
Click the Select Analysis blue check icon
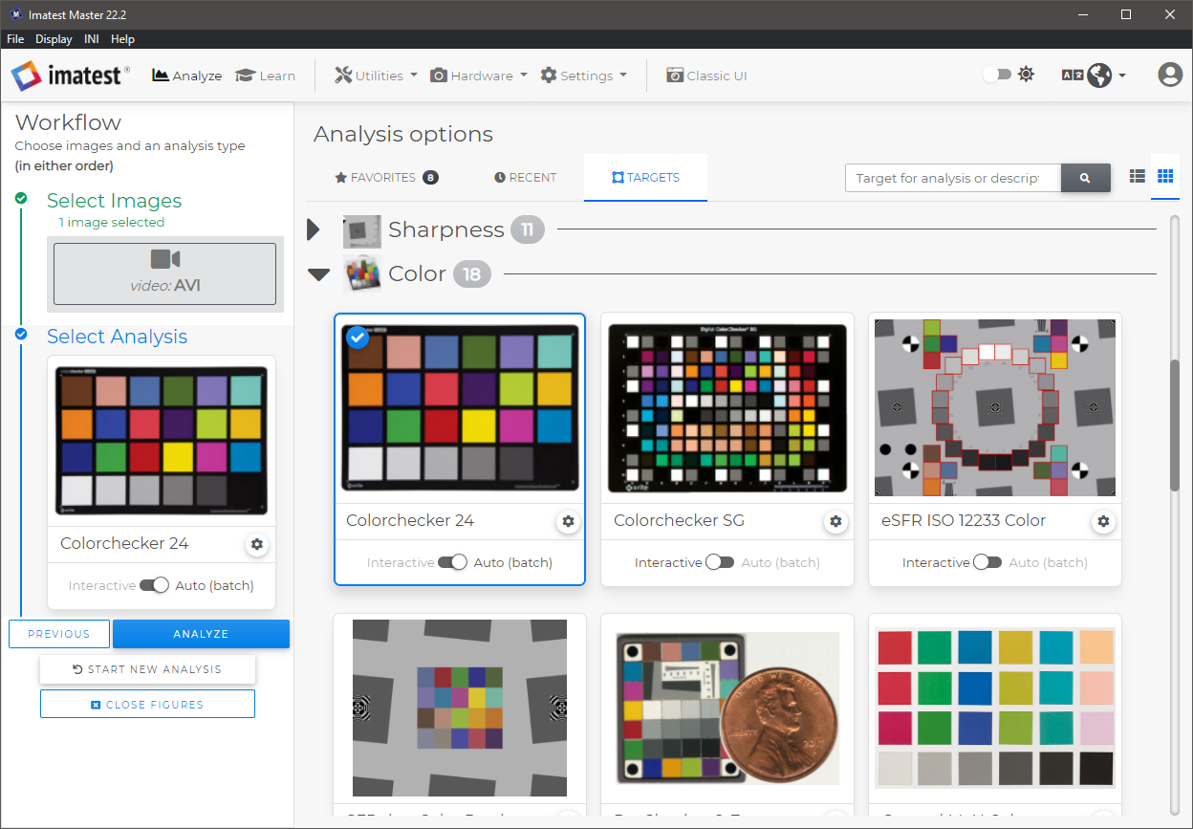click(x=21, y=334)
